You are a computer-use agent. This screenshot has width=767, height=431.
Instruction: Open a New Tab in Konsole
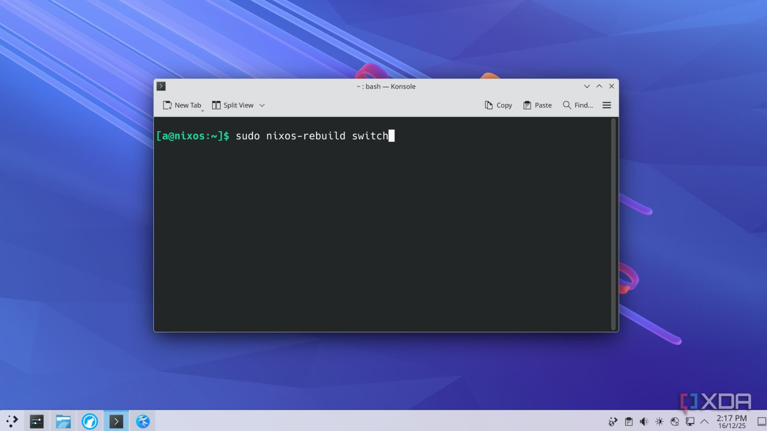[182, 105]
